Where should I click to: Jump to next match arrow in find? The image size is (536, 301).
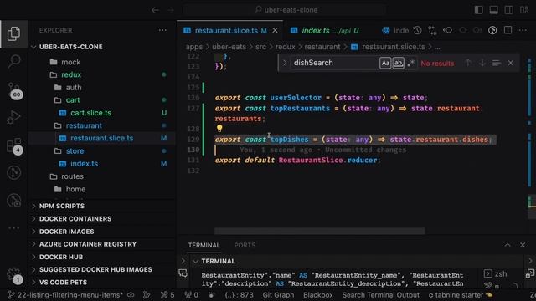pos(482,63)
